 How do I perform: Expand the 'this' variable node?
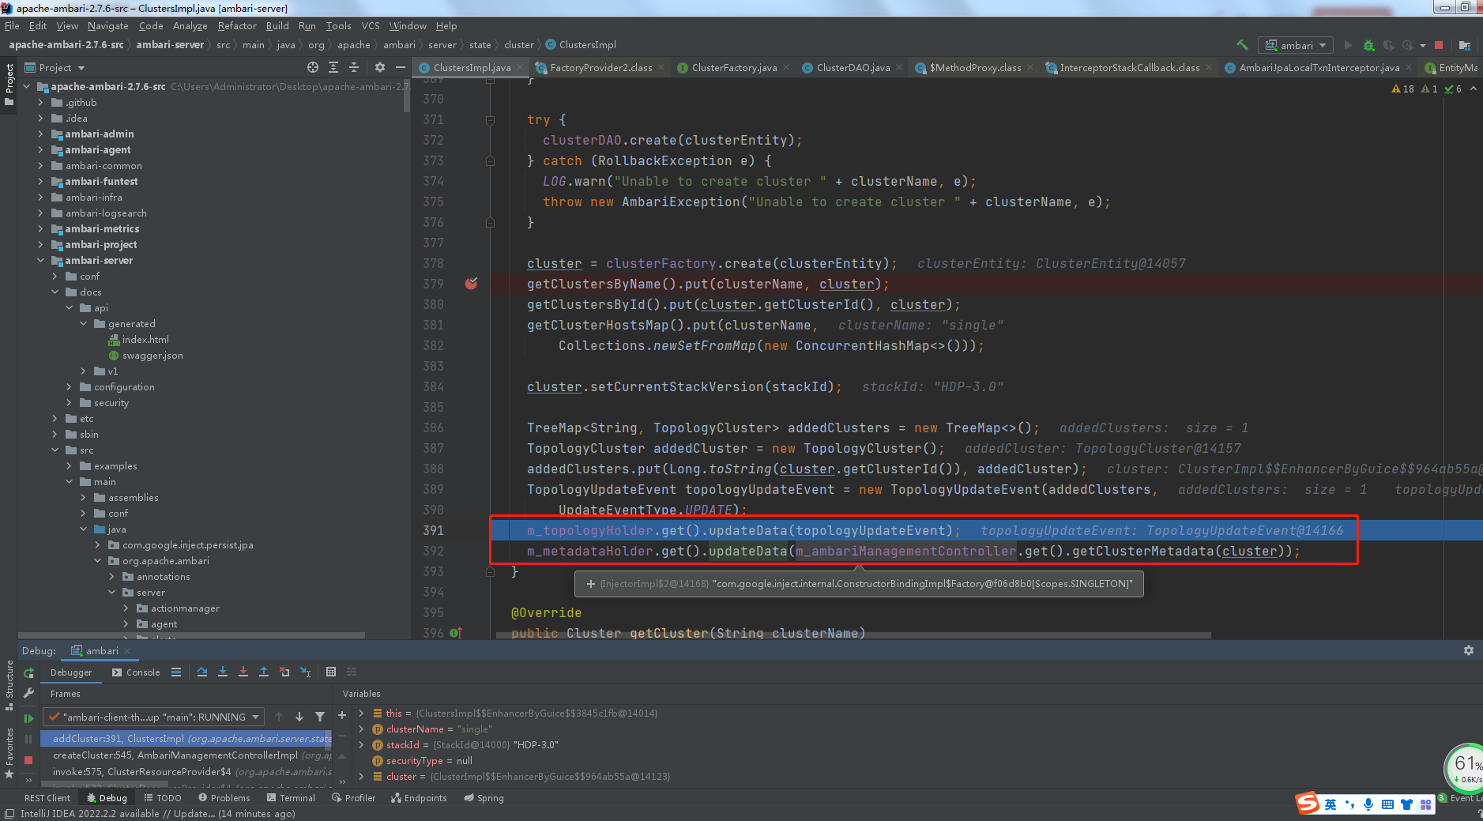coord(361,714)
